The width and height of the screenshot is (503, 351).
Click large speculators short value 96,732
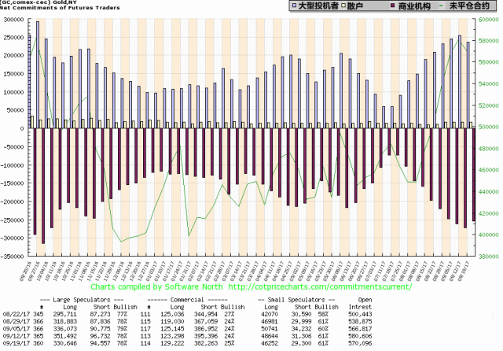[x=100, y=336]
